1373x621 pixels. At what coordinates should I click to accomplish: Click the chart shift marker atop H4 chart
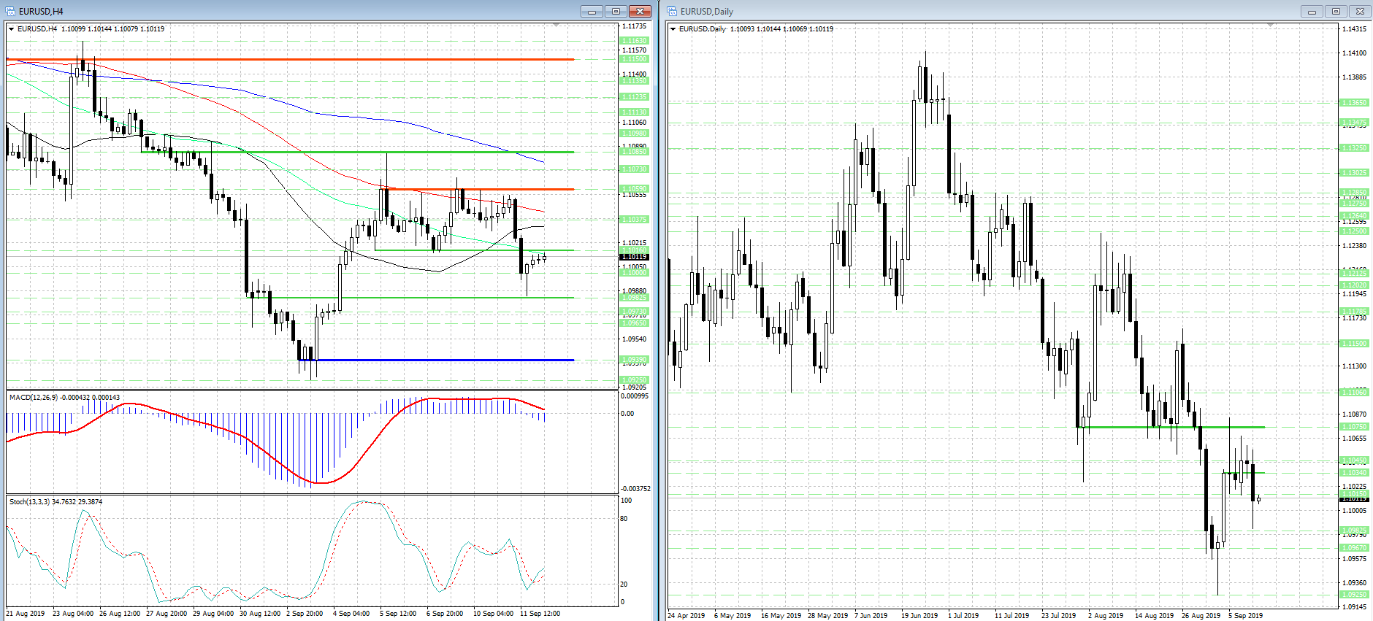point(557,26)
